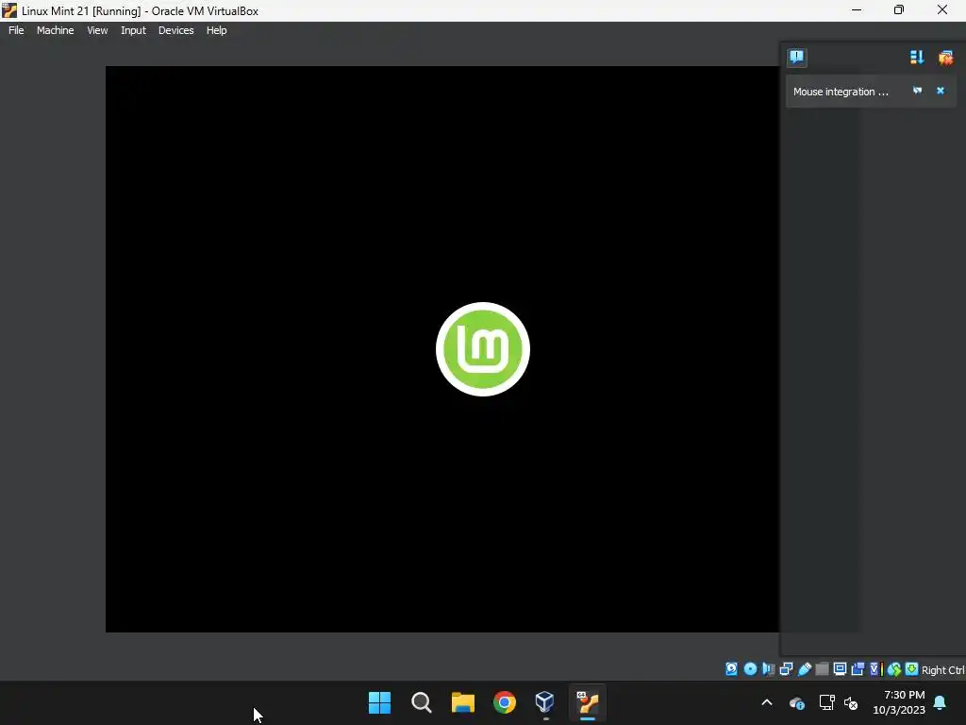Click the notification sort order icon
This screenshot has width=966, height=725.
[x=917, y=58]
